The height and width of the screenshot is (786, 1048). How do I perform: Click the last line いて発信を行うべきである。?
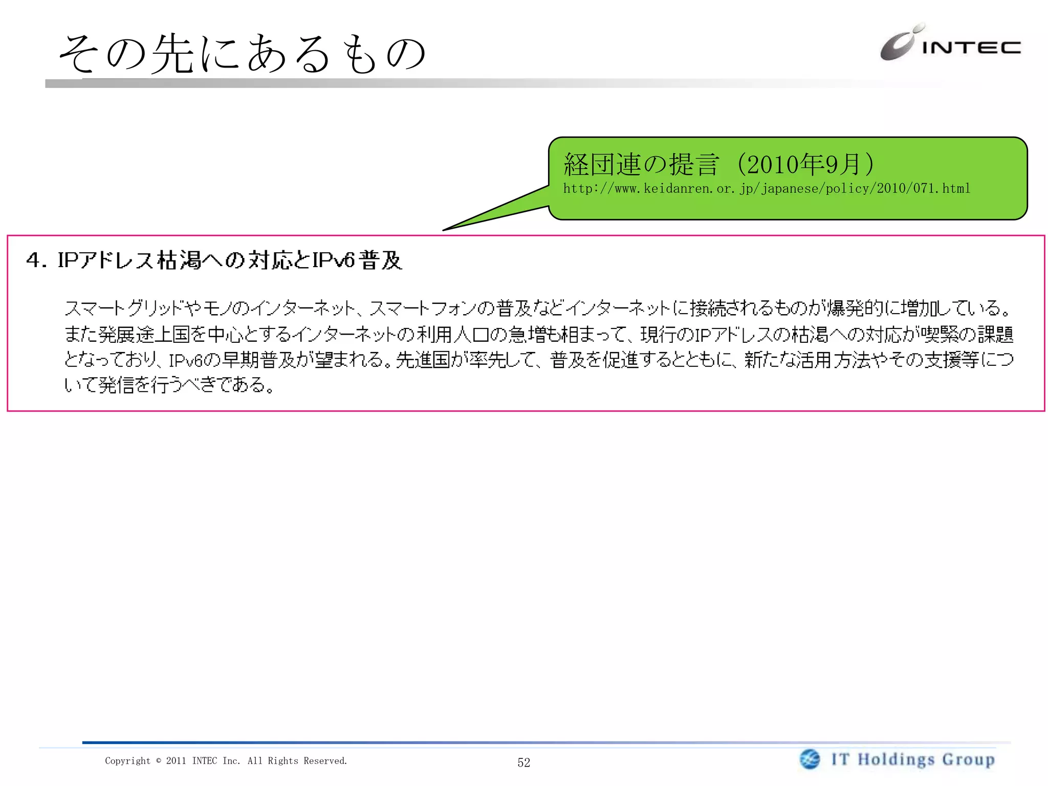(170, 385)
